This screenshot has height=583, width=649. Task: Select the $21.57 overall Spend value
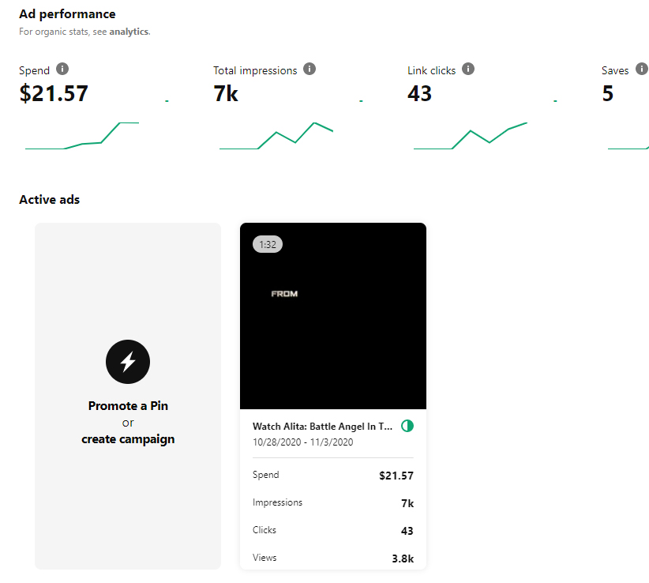point(54,94)
